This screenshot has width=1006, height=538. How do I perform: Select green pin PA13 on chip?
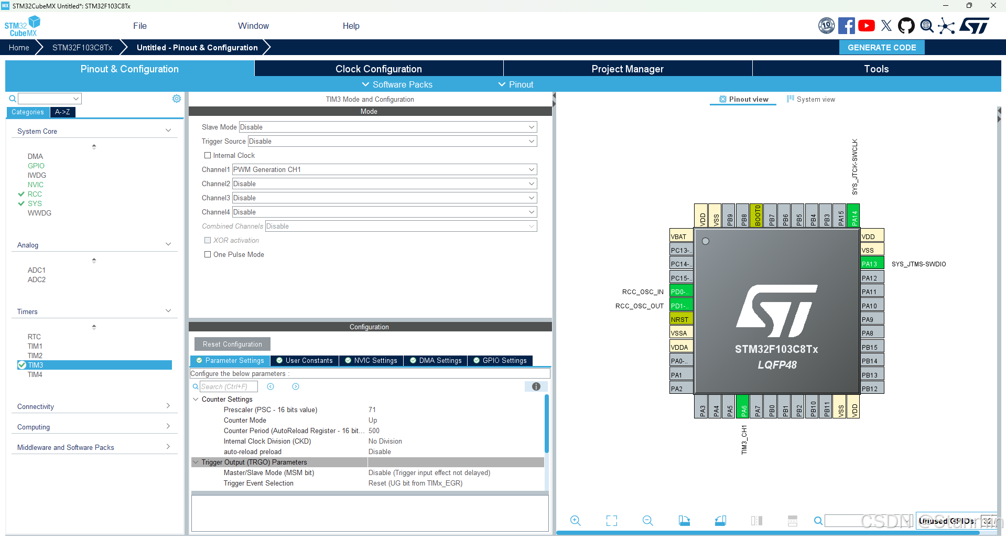[872, 263]
